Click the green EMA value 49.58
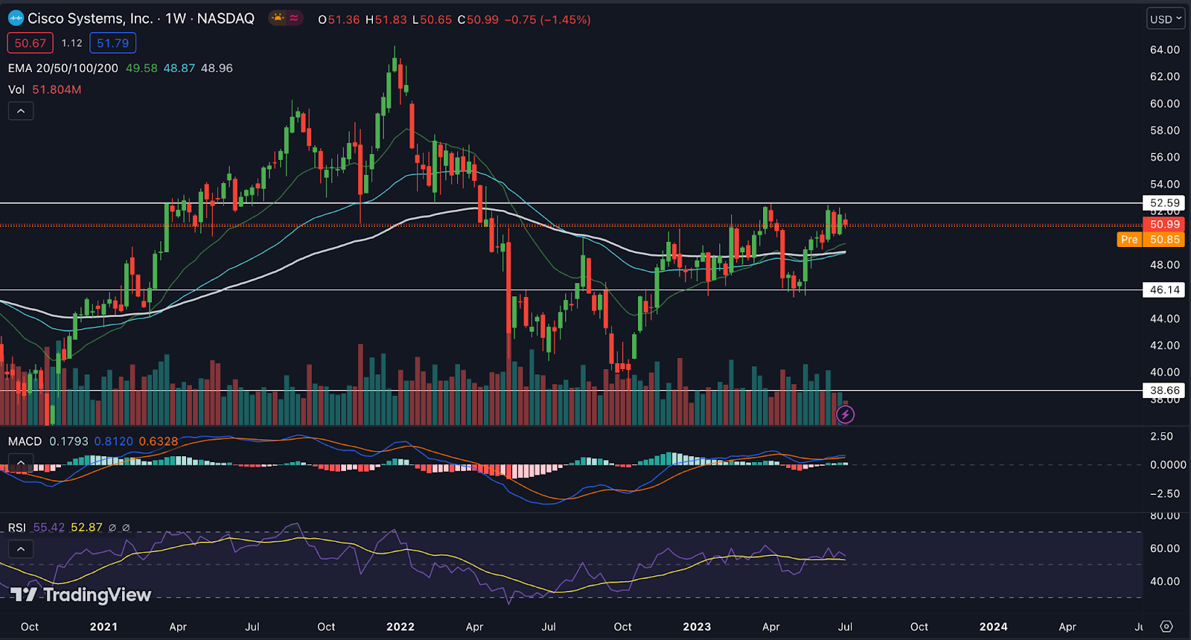The width and height of the screenshot is (1191, 640). tap(141, 68)
